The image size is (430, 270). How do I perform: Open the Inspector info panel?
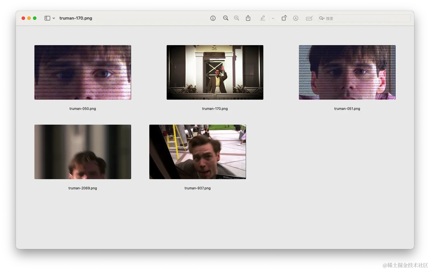click(213, 18)
